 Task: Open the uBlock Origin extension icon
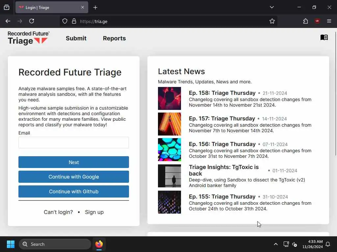pyautogui.click(x=317, y=21)
